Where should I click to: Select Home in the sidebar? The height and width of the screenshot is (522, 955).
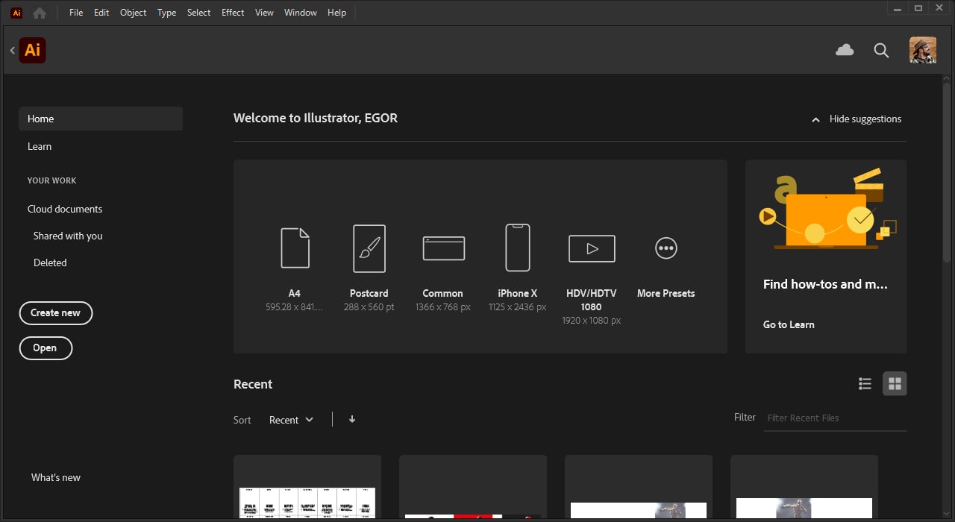click(x=101, y=119)
